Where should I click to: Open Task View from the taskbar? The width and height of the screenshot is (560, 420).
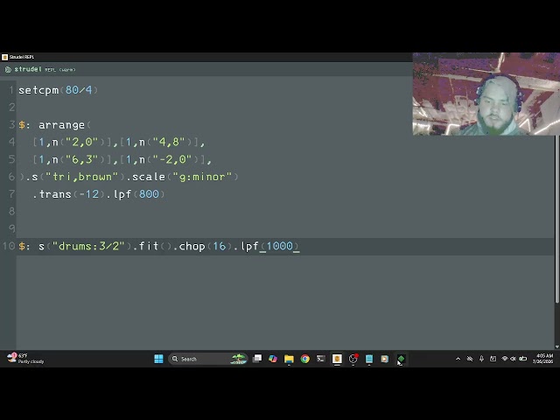(x=257, y=359)
